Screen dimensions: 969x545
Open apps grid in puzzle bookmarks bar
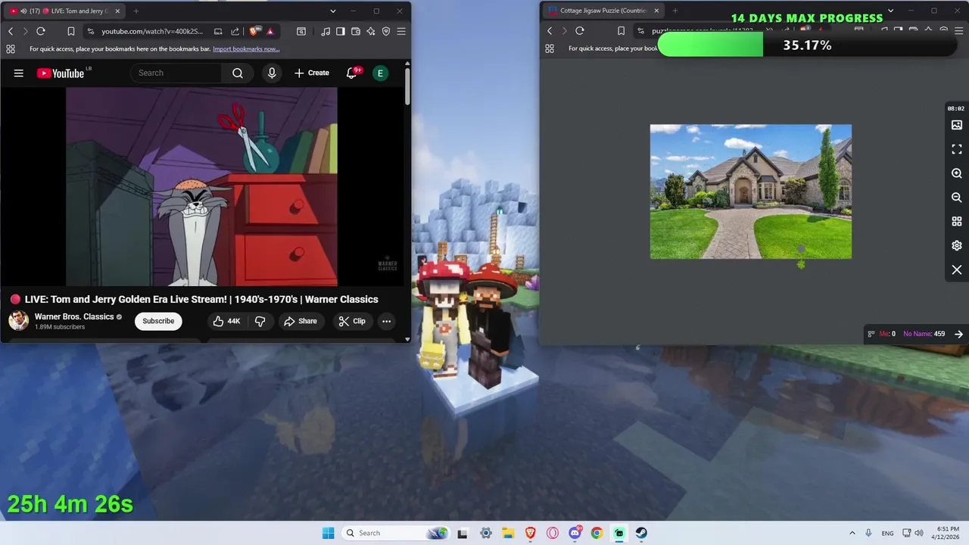pyautogui.click(x=550, y=48)
